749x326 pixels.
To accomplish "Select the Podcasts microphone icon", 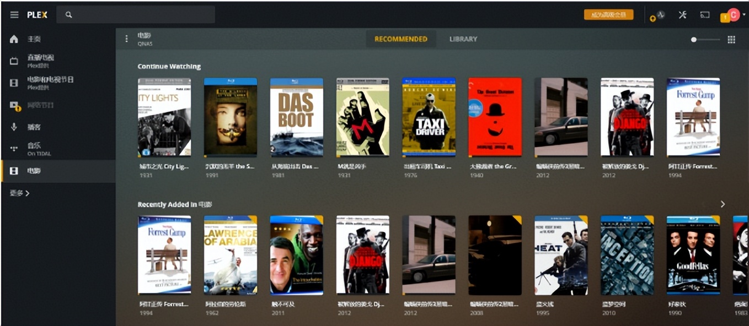I will [x=14, y=127].
